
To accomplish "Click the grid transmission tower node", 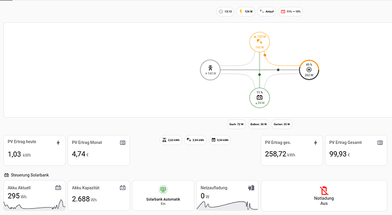I will [x=210, y=70].
